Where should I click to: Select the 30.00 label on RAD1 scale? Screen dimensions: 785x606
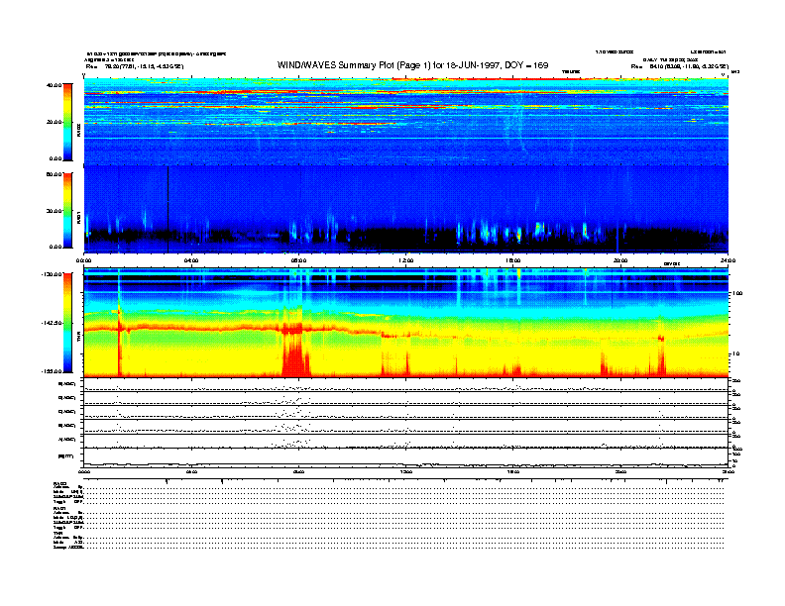[x=55, y=211]
